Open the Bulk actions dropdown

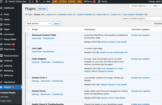point(38,24)
